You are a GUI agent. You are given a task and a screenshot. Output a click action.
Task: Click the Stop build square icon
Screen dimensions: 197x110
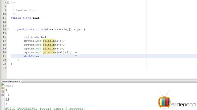point(3,91)
